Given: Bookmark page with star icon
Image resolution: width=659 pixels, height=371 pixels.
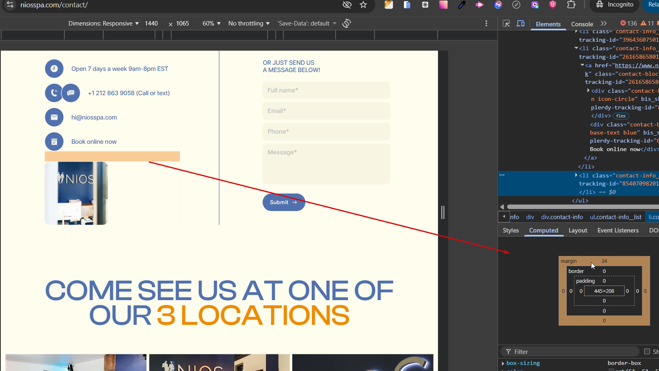Looking at the screenshot, I should 363,5.
